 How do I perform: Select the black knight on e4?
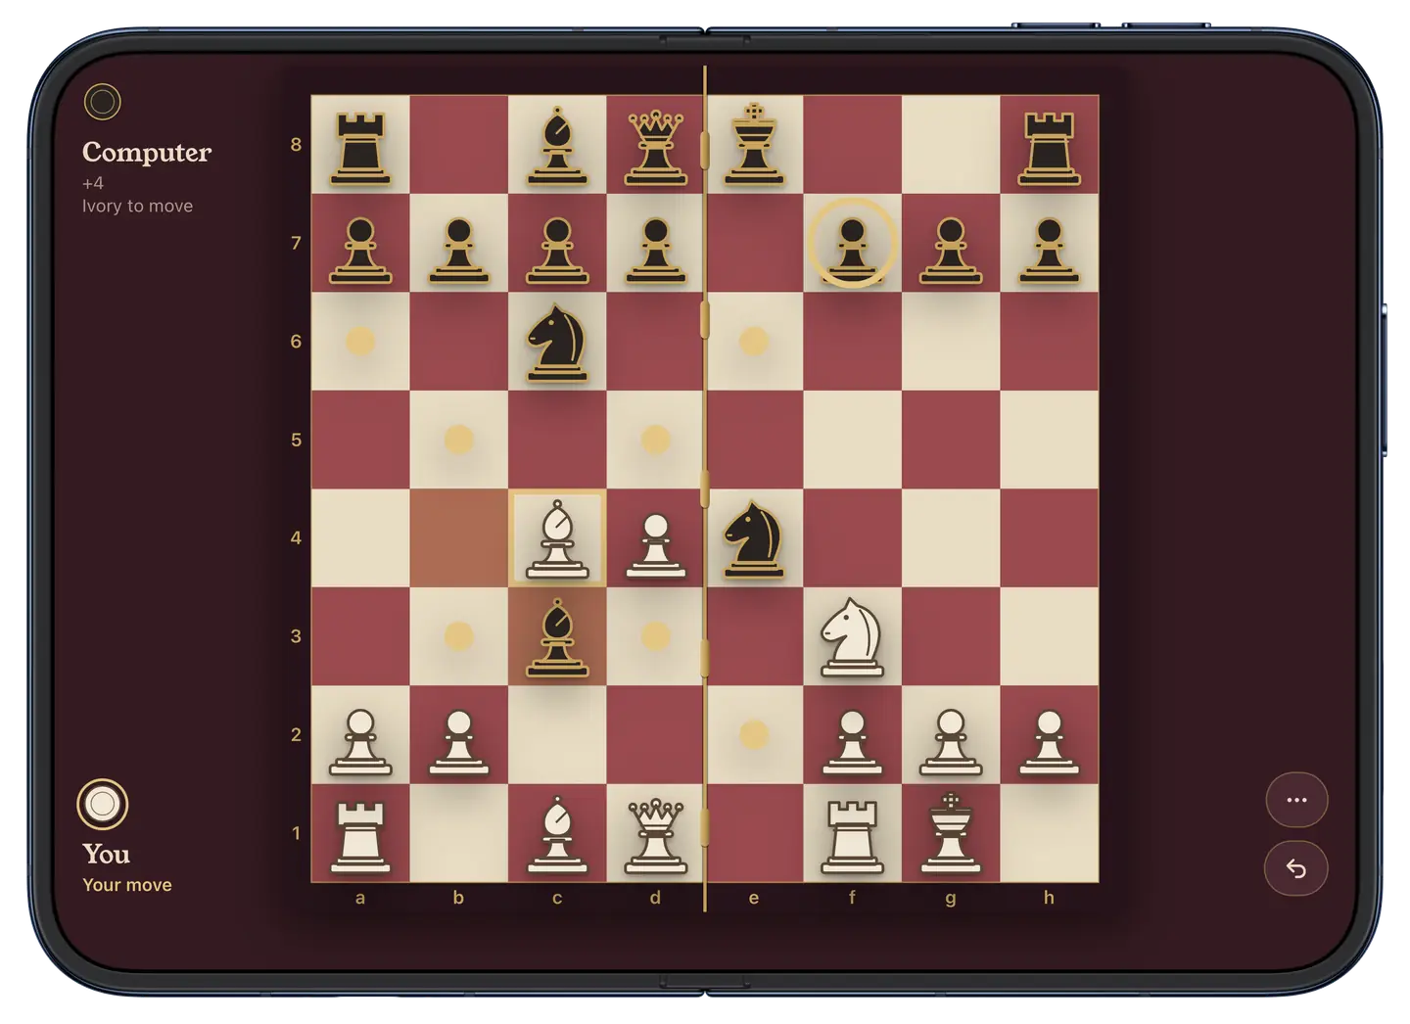[754, 538]
